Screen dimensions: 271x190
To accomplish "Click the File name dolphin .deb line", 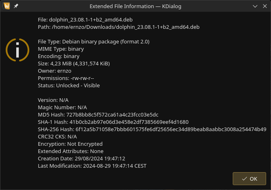I will click(x=85, y=20).
